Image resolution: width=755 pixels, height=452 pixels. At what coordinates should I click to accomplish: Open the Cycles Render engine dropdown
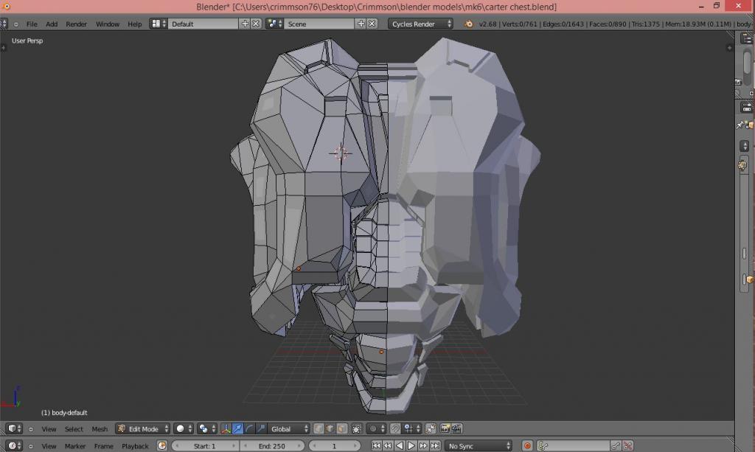pos(420,24)
